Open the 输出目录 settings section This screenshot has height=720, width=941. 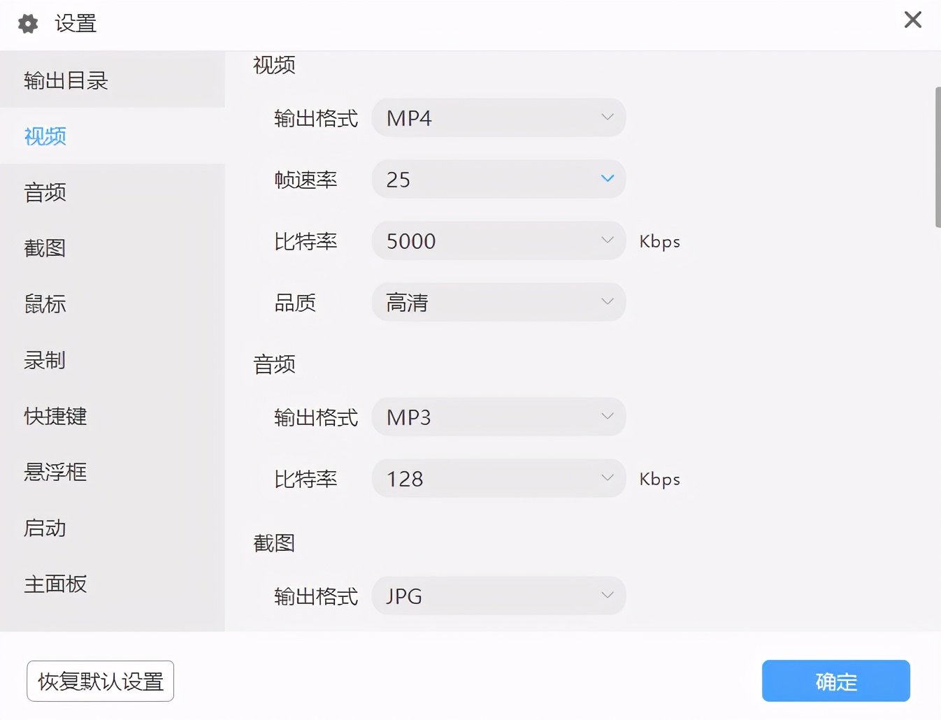66,80
